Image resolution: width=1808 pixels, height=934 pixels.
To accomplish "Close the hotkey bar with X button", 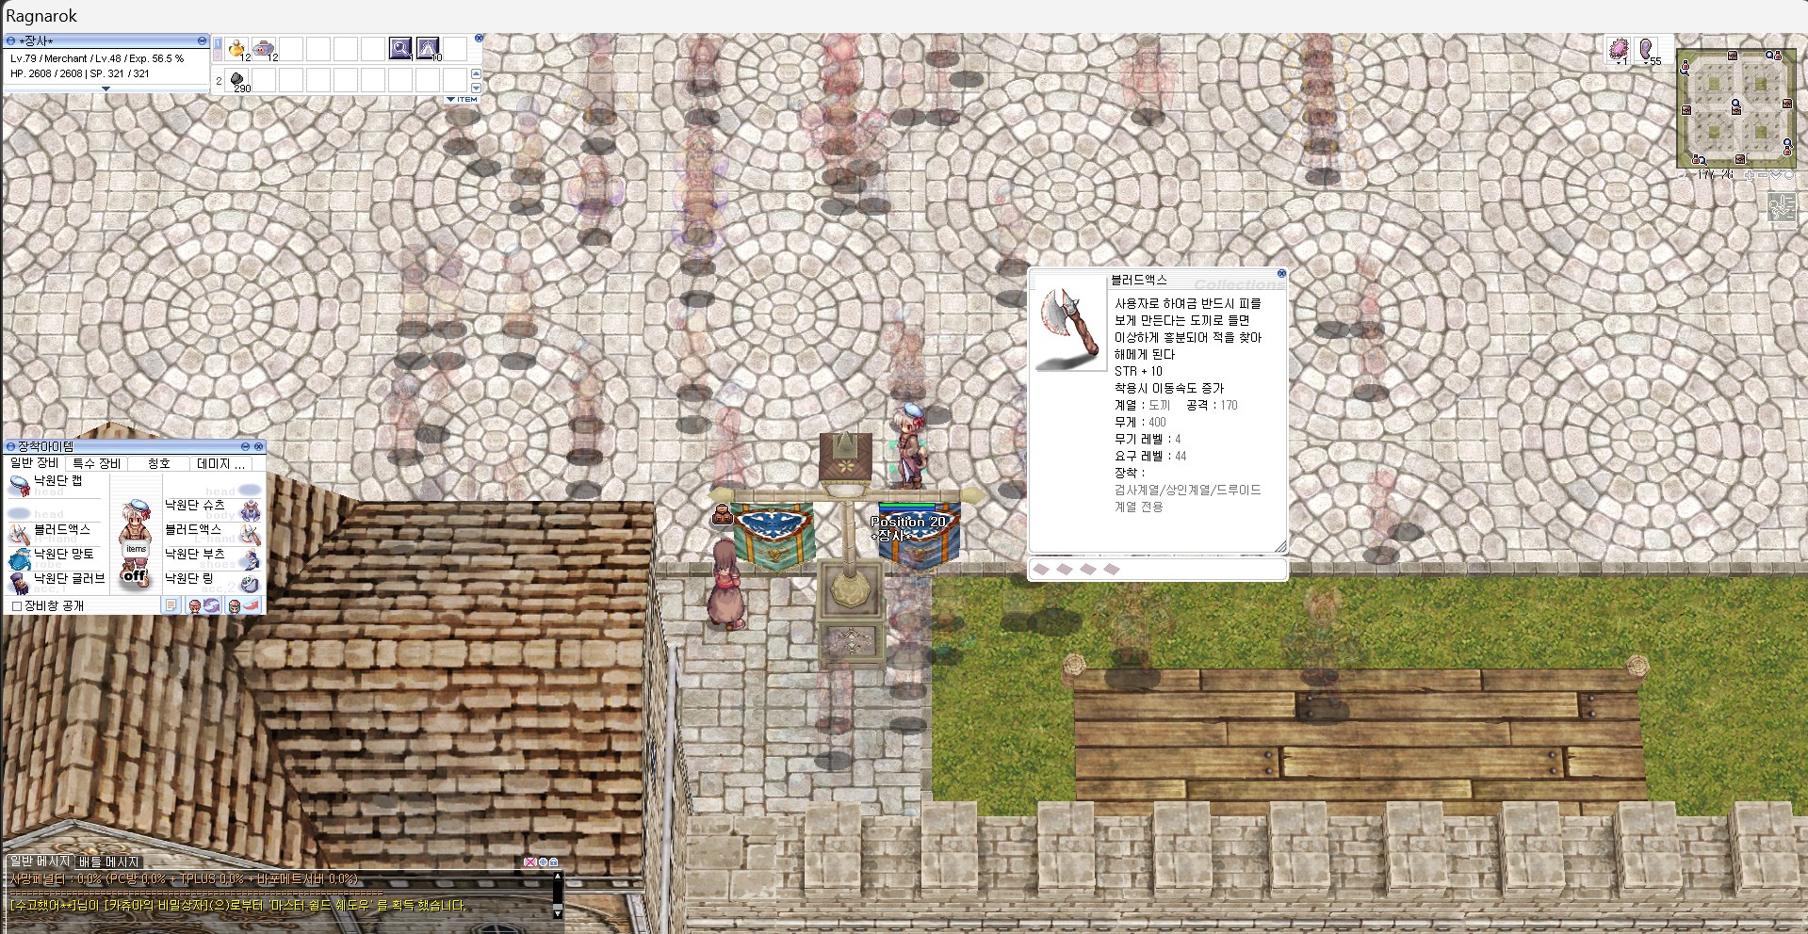I will click(x=479, y=39).
